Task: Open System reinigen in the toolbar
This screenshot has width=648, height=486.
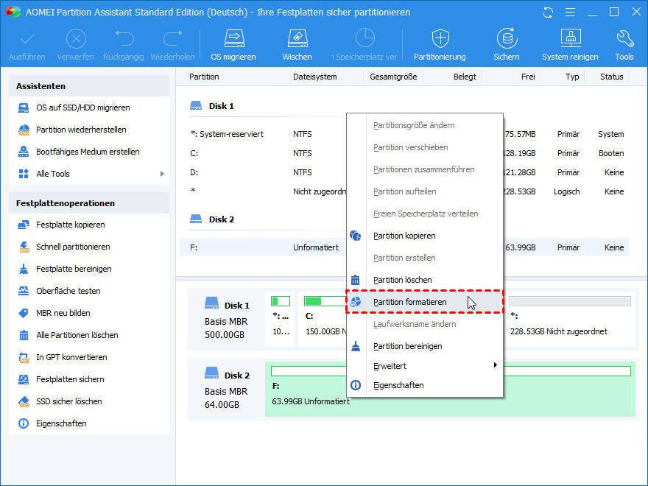Action: (x=570, y=45)
